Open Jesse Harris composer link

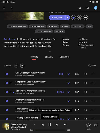[x=30, y=93]
